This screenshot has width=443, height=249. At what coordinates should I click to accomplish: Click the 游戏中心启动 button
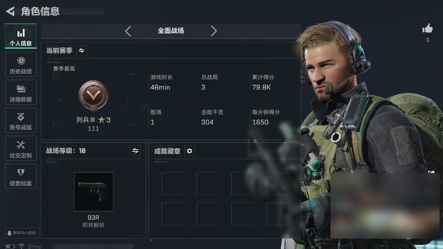(21, 233)
